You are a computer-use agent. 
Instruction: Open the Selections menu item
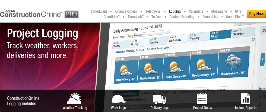(x=153, y=11)
